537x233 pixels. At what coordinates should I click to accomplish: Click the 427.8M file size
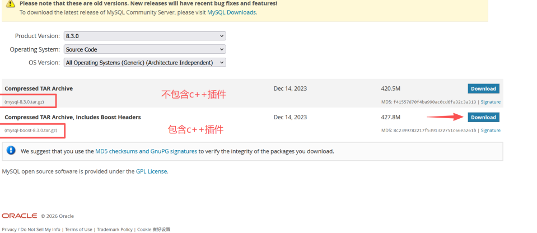(390, 117)
